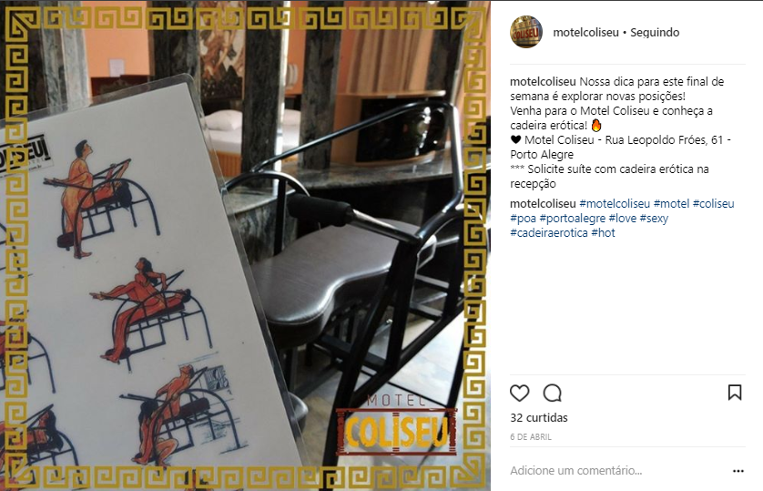Screen dimensions: 763x491
Task: Open the #love hashtag
Action: (623, 218)
